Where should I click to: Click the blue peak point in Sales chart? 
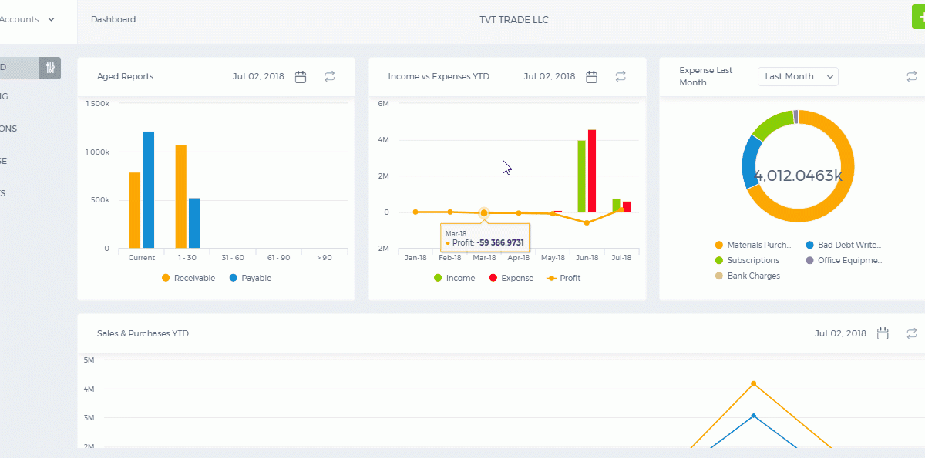coord(753,416)
